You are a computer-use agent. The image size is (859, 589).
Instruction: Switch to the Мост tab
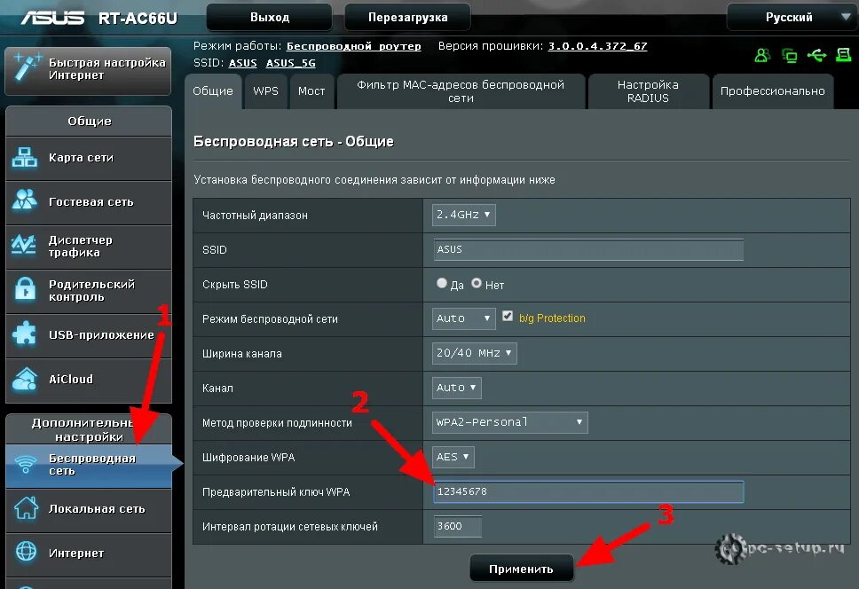[x=311, y=90]
